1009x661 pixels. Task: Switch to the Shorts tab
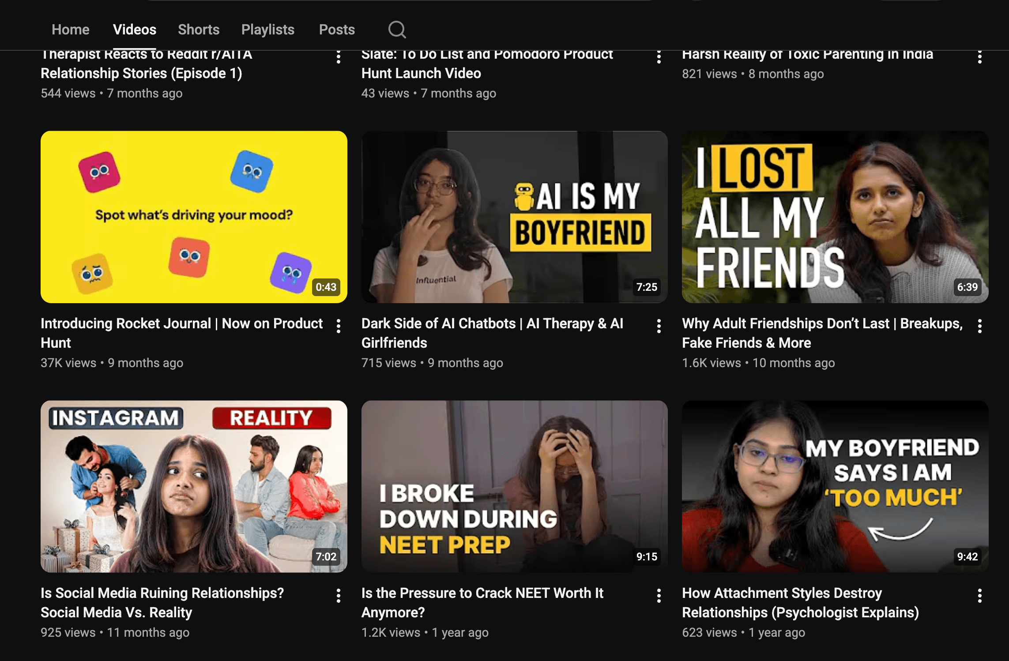tap(199, 30)
